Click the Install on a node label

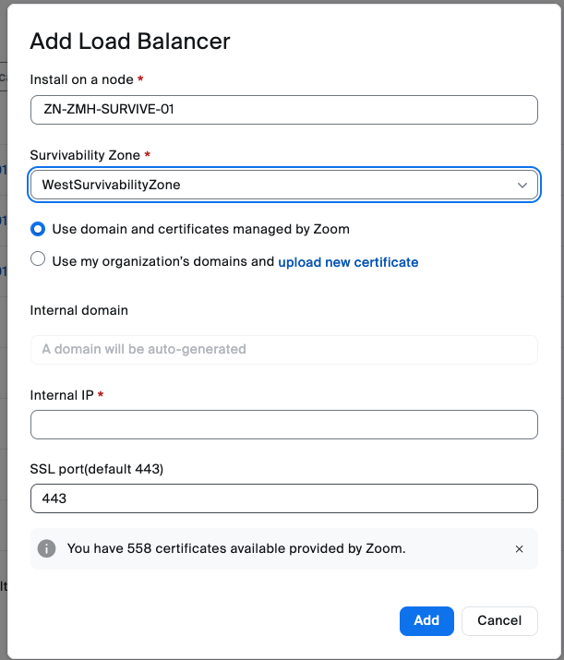coord(82,79)
